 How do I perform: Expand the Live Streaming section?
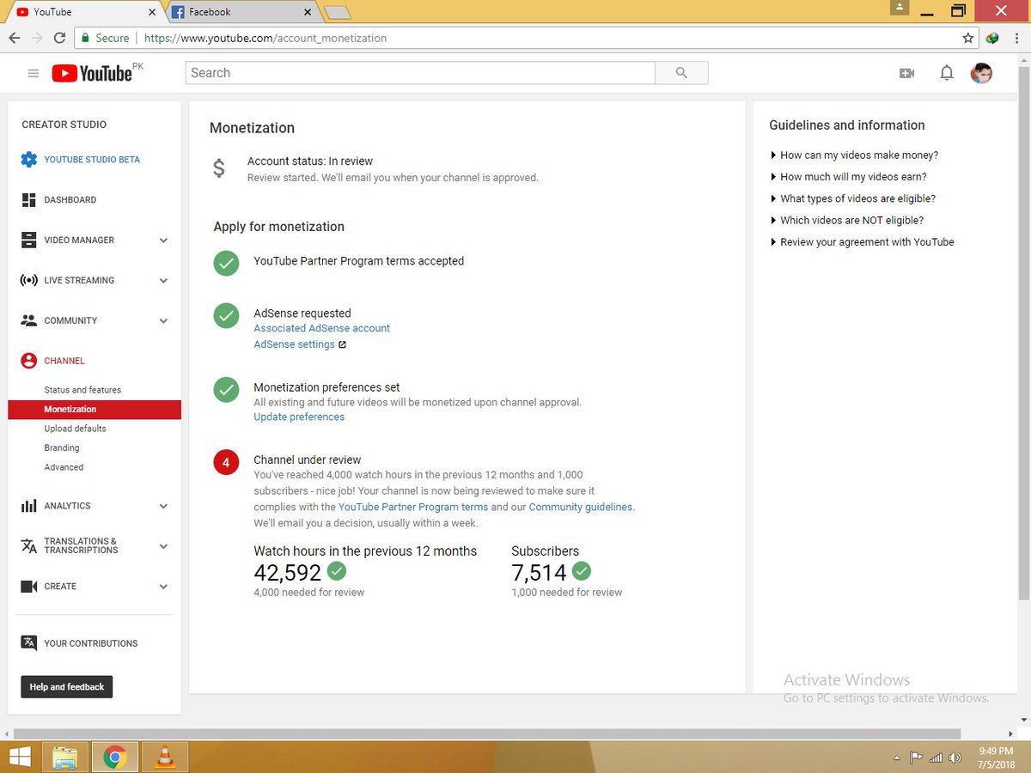coord(163,281)
